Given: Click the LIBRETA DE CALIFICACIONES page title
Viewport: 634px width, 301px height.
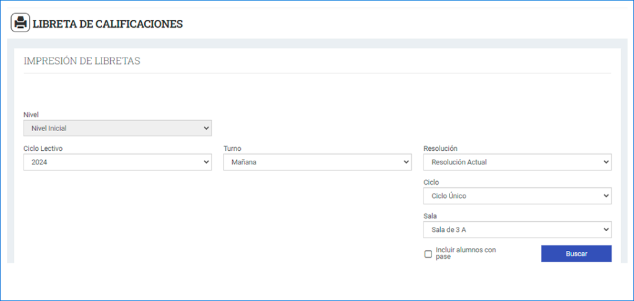Looking at the screenshot, I should [x=108, y=24].
